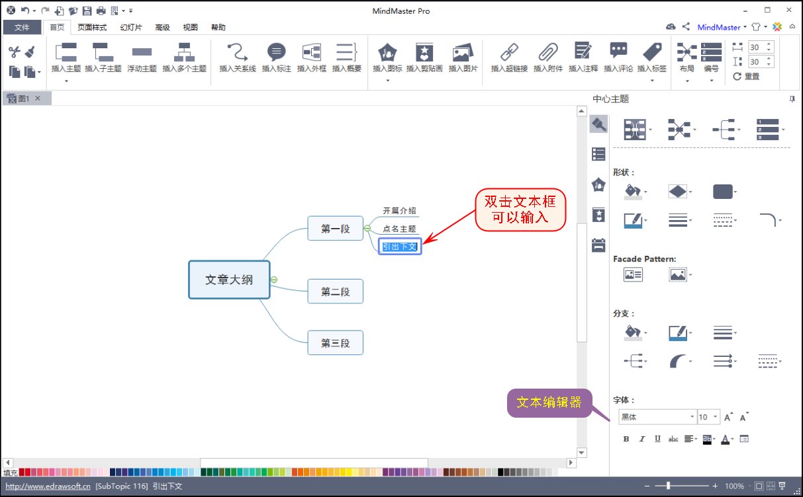
Task: Add a comment with 插入评论
Action: click(x=618, y=56)
